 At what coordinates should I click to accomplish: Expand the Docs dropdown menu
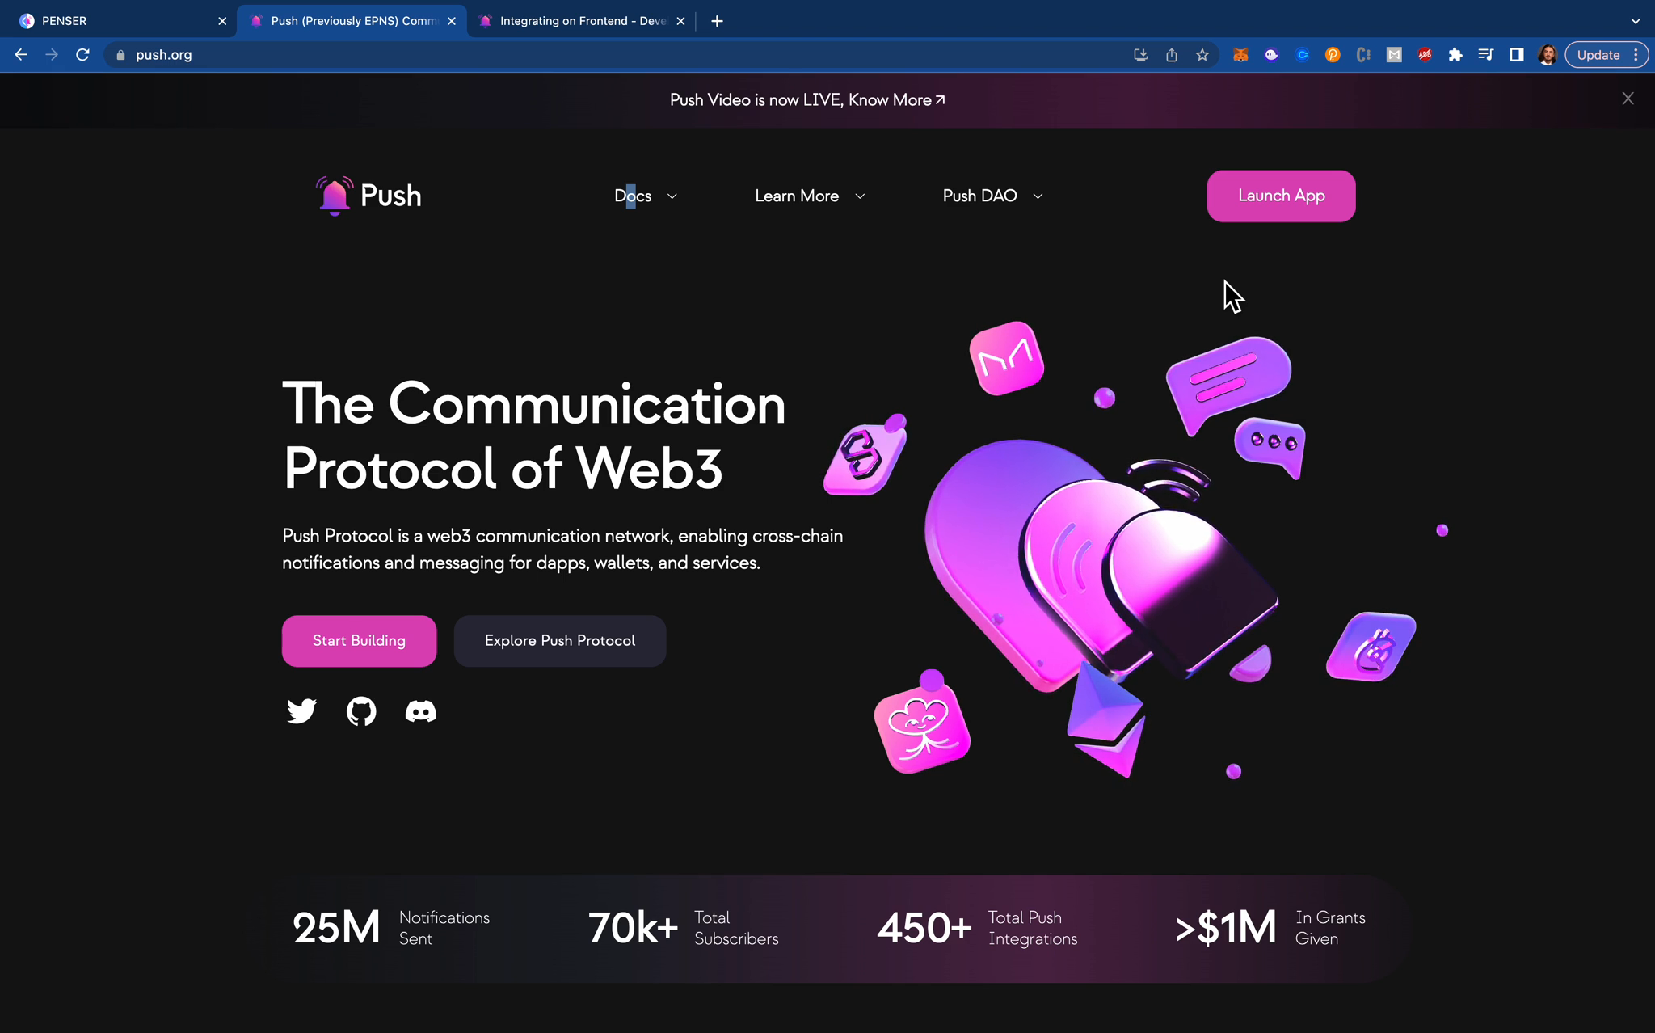click(646, 196)
